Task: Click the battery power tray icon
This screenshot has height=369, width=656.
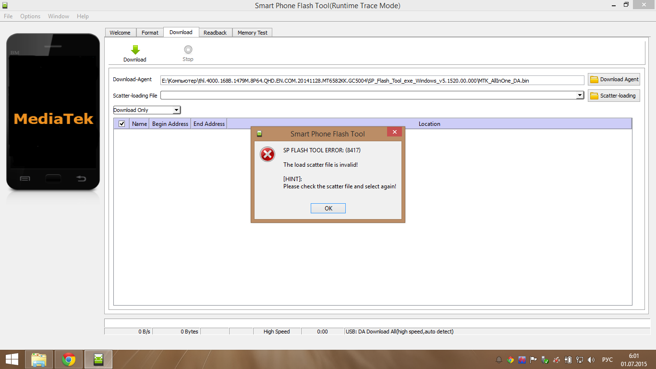Action: click(568, 359)
